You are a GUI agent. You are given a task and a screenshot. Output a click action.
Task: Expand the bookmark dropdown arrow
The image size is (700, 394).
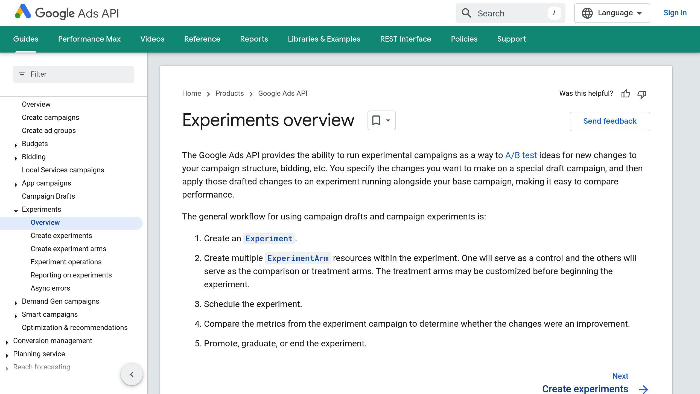coord(389,121)
